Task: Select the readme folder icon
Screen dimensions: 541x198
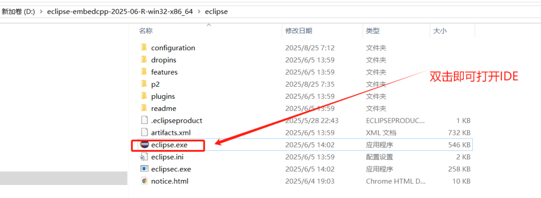Action: click(x=144, y=108)
